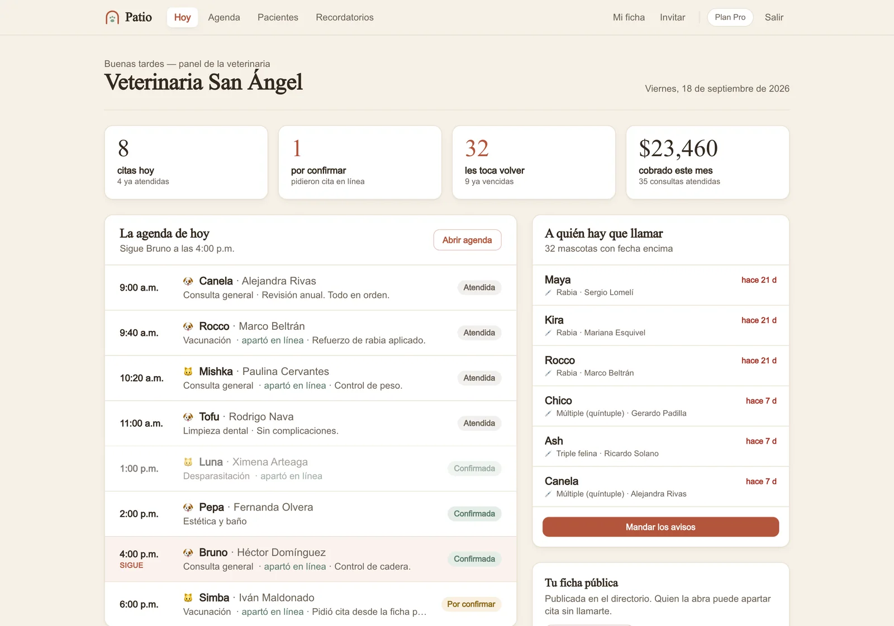Image resolution: width=894 pixels, height=626 pixels.
Task: Open the por confirmar card
Action: (x=360, y=162)
